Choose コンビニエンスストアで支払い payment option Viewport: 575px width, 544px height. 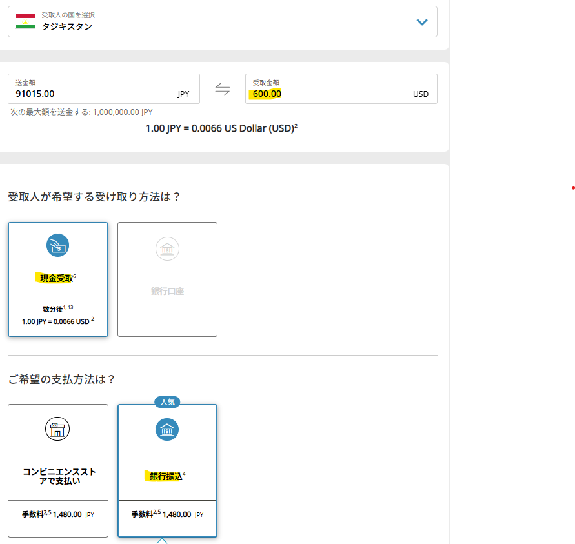tap(58, 476)
